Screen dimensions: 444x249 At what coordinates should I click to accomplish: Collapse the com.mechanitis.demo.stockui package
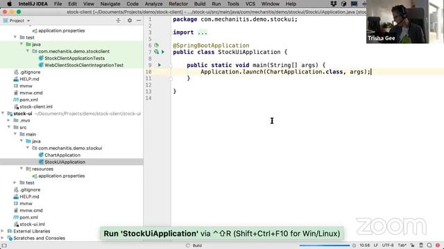(x=28, y=148)
